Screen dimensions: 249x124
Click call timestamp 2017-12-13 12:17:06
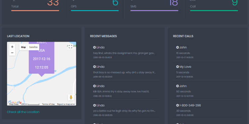(185, 96)
